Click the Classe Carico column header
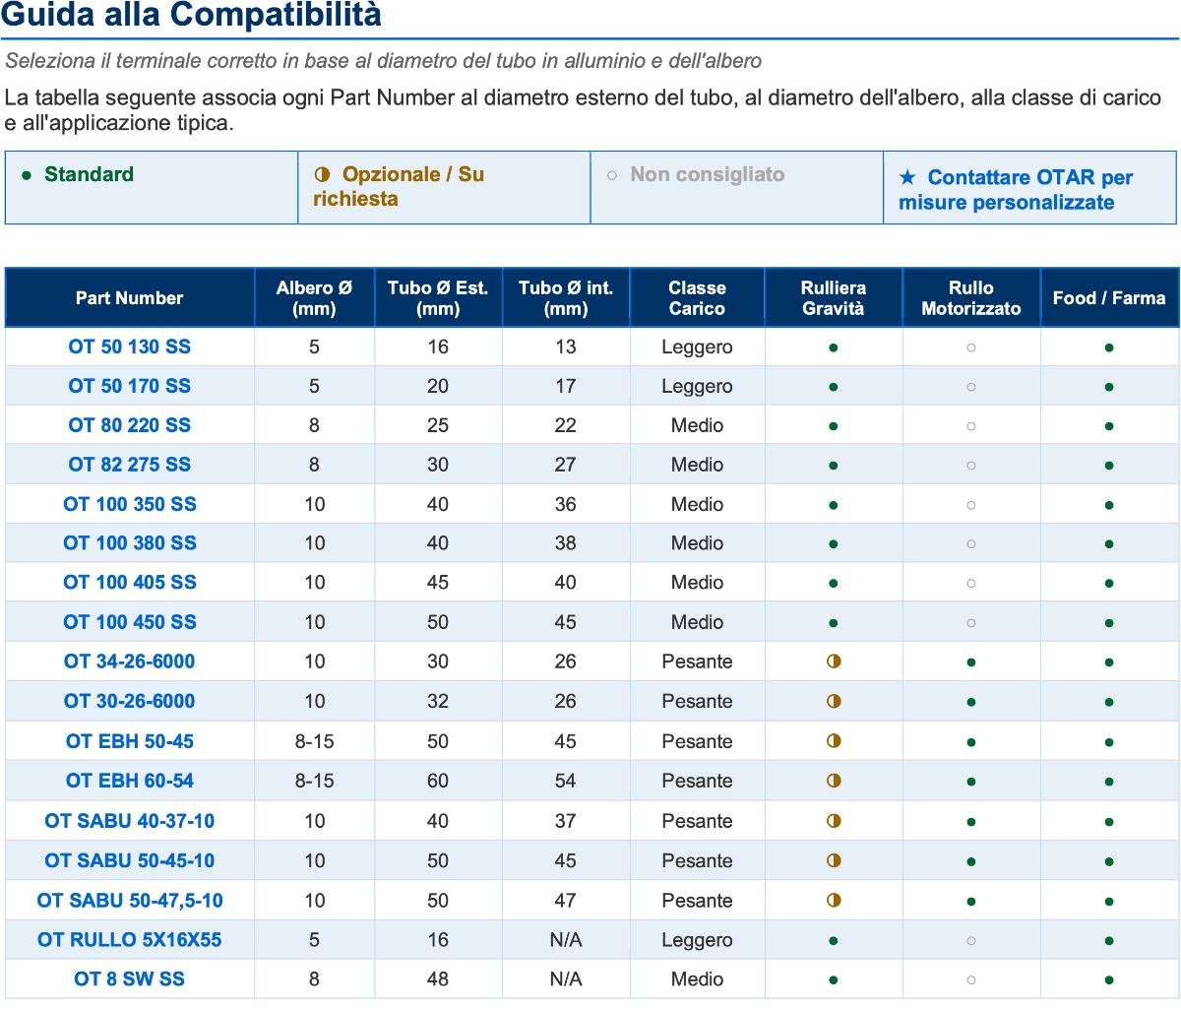This screenshot has height=1009, width=1181. tap(697, 297)
